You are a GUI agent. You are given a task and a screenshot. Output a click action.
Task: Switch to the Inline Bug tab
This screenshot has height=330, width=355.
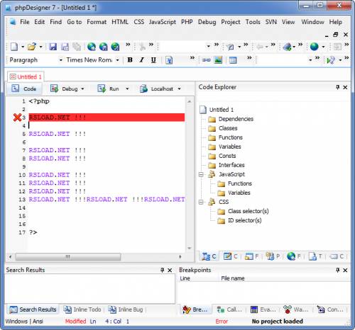pos(126,309)
